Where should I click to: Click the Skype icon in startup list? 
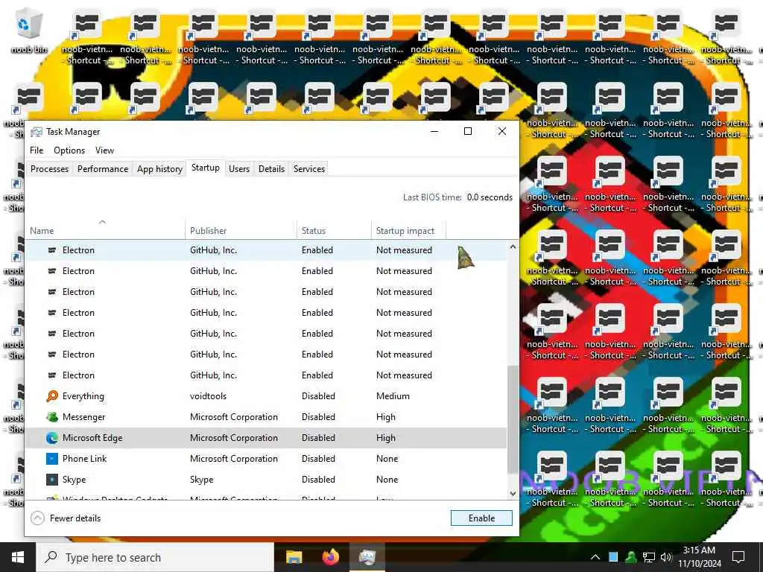point(52,480)
